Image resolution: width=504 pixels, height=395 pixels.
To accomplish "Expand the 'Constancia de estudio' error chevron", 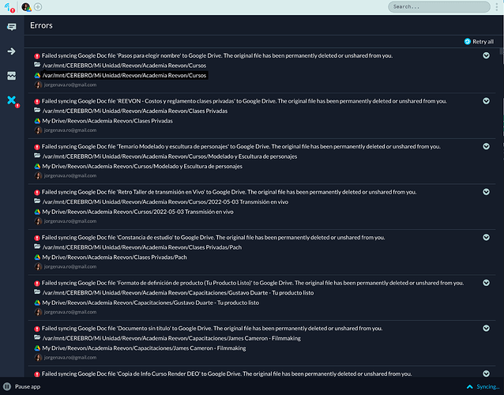I will click(x=486, y=237).
